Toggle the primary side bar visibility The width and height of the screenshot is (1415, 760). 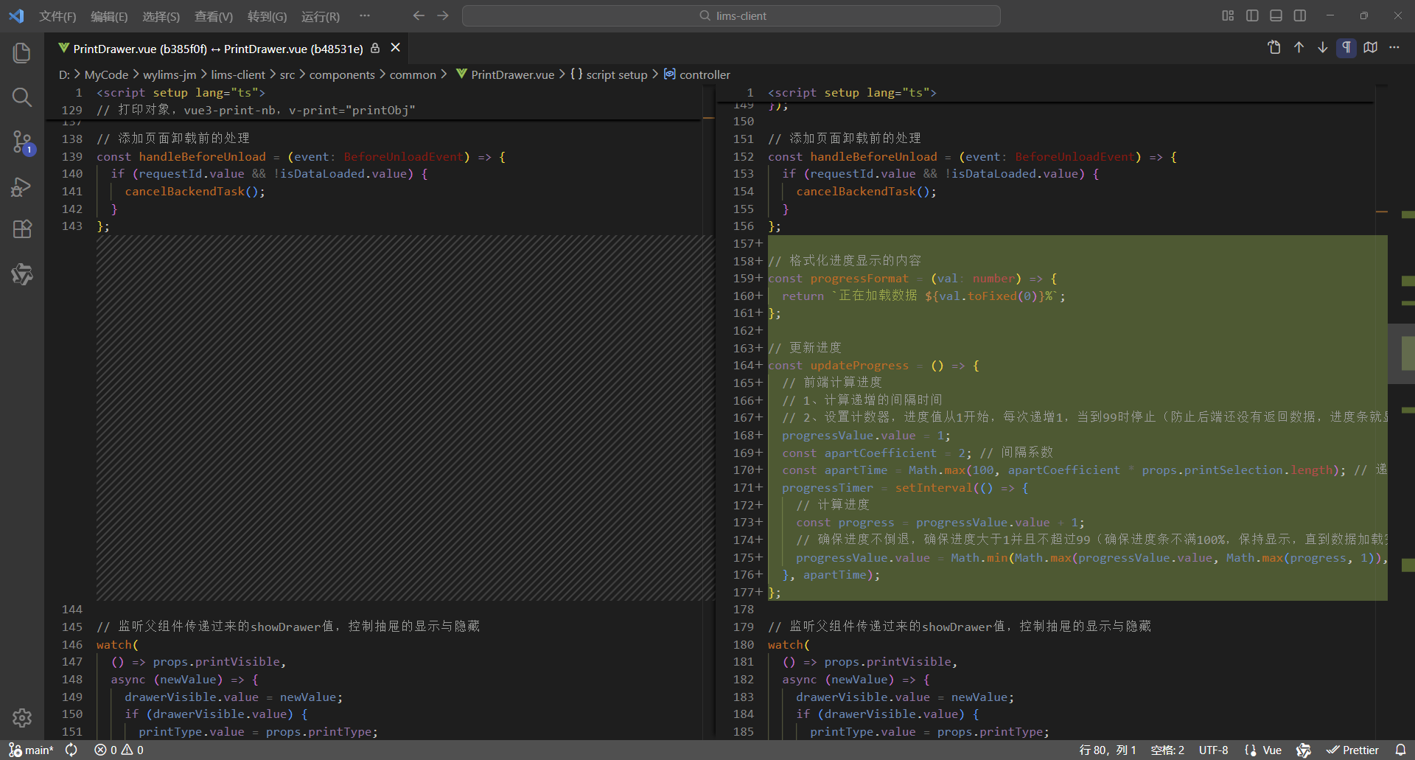click(x=1252, y=15)
